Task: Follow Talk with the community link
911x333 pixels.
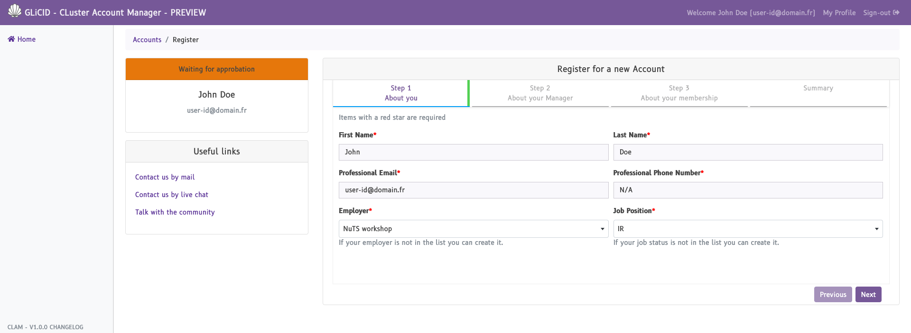Action: 175,212
